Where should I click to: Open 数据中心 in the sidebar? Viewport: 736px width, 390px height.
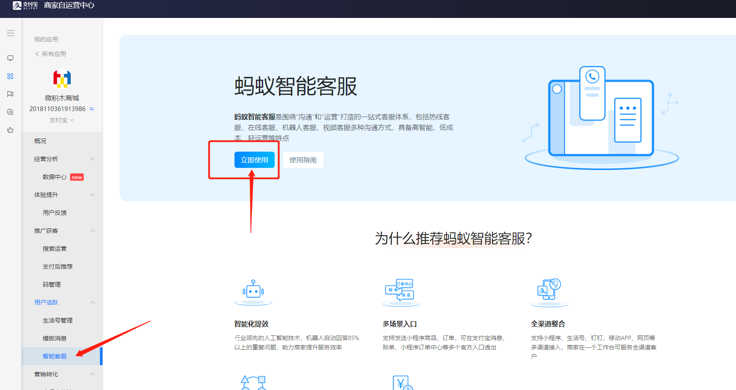point(55,177)
